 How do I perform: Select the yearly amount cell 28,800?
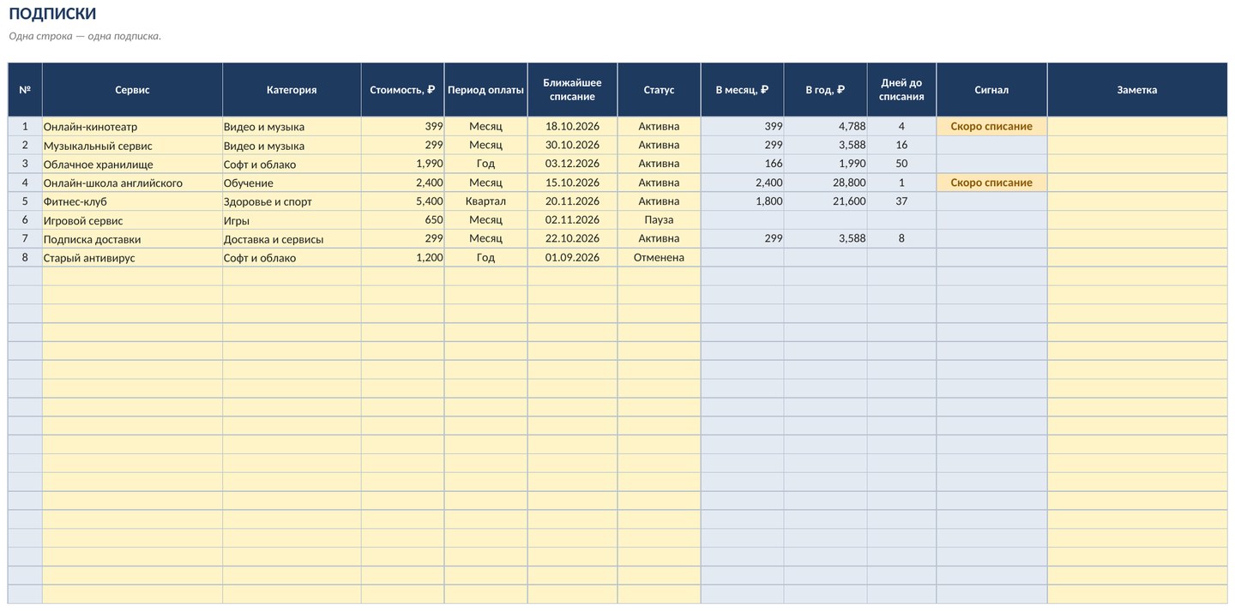click(825, 183)
